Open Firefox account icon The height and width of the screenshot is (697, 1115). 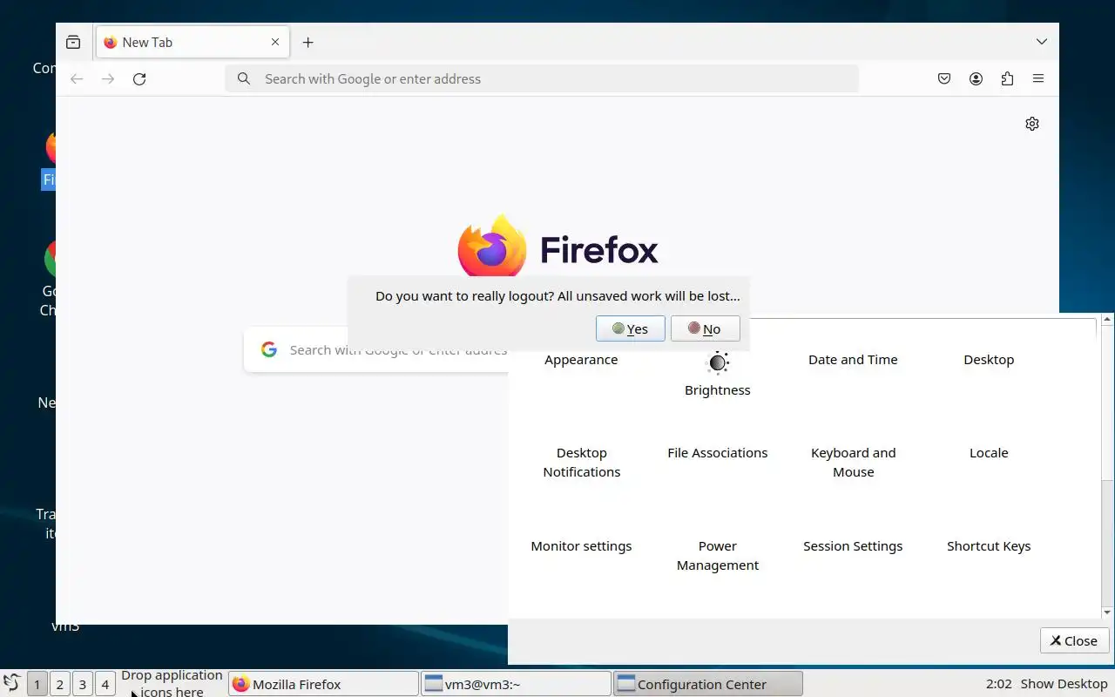pos(976,78)
